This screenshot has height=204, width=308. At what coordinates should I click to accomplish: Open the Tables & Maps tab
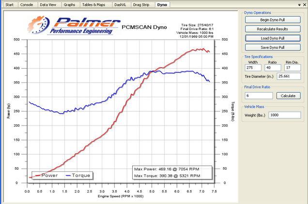click(x=93, y=5)
